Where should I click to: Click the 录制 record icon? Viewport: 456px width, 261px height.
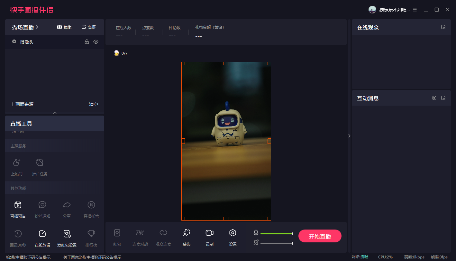tap(210, 237)
